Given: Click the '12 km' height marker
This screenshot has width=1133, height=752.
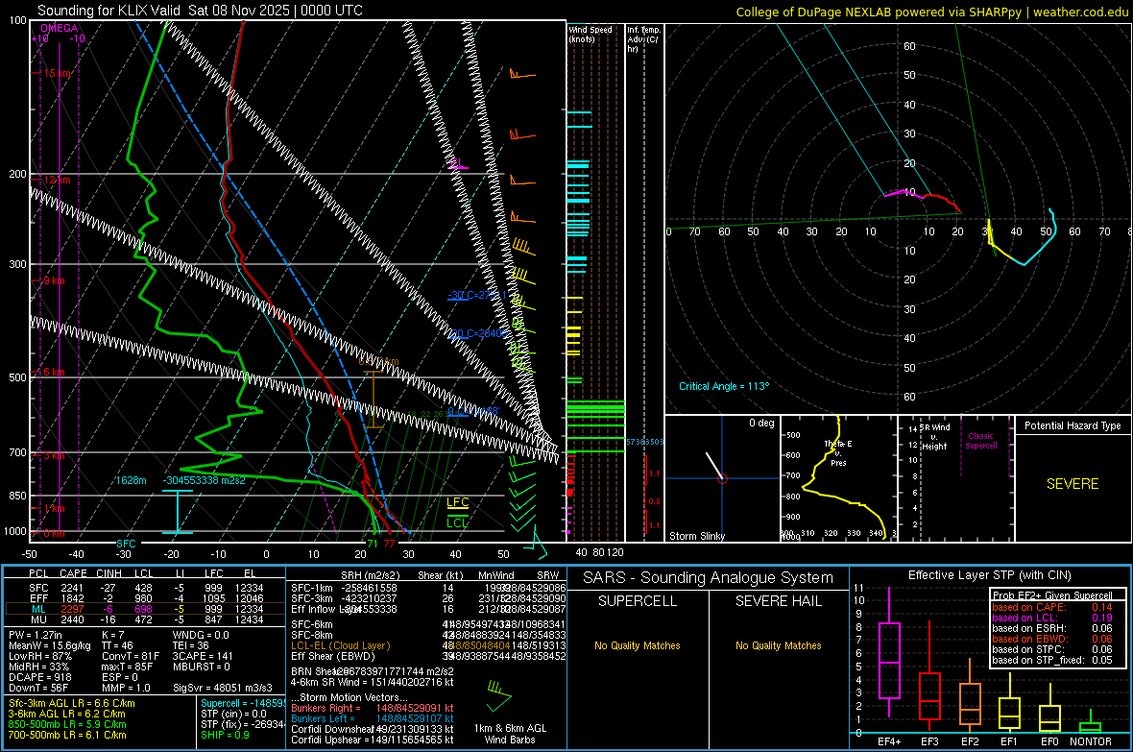Looking at the screenshot, I should point(57,180).
